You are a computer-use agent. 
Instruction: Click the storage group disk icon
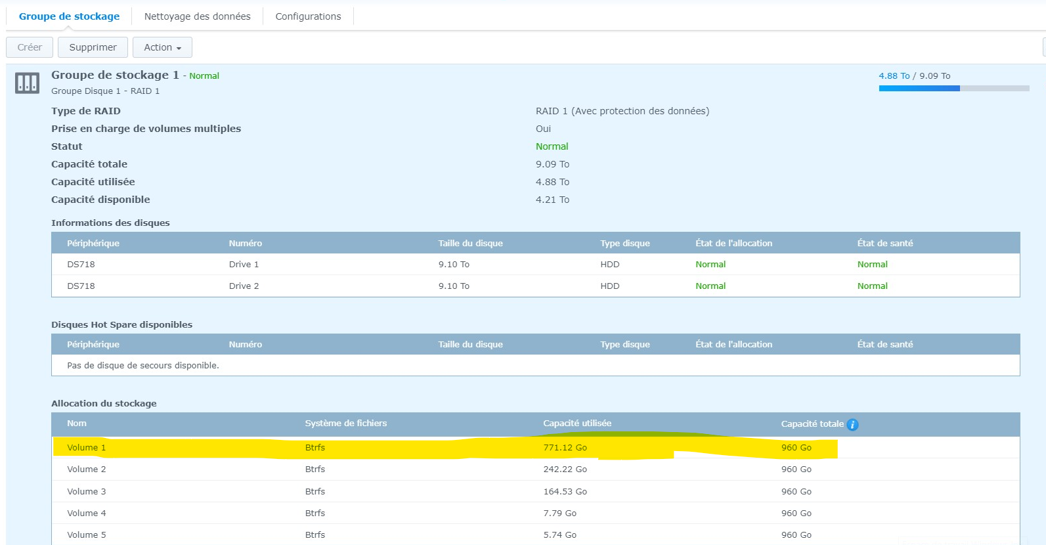(x=27, y=83)
